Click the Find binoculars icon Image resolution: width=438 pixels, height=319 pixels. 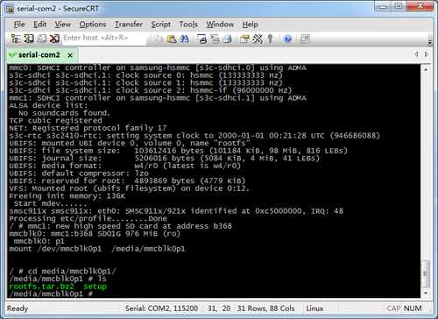pos(185,39)
